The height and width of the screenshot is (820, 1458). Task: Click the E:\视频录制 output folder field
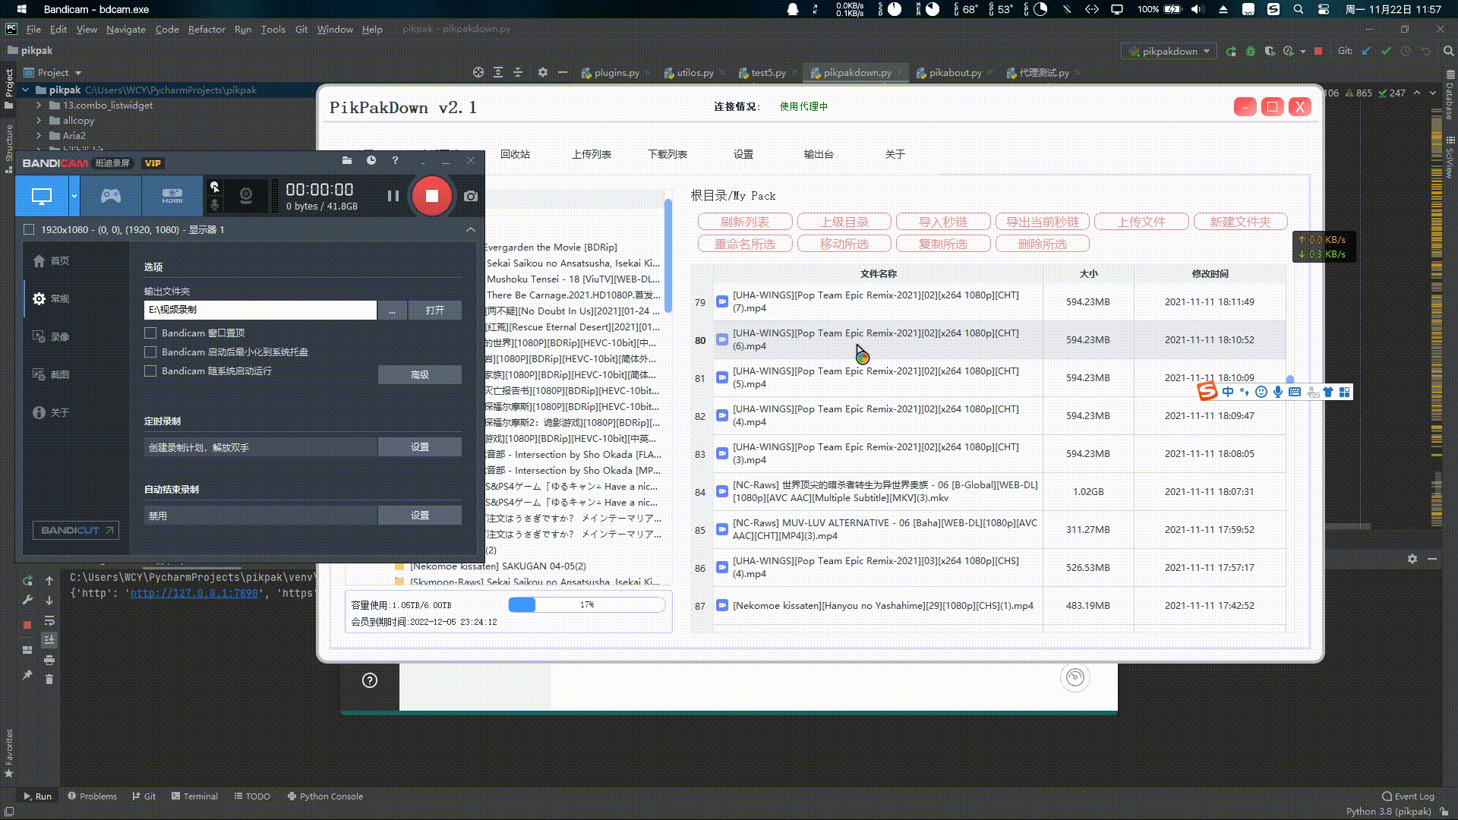(260, 310)
